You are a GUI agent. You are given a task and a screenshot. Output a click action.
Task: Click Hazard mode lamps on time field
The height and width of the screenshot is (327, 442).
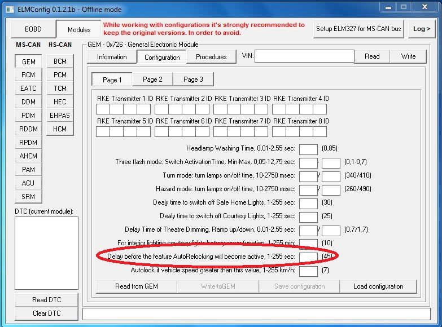[x=308, y=190]
